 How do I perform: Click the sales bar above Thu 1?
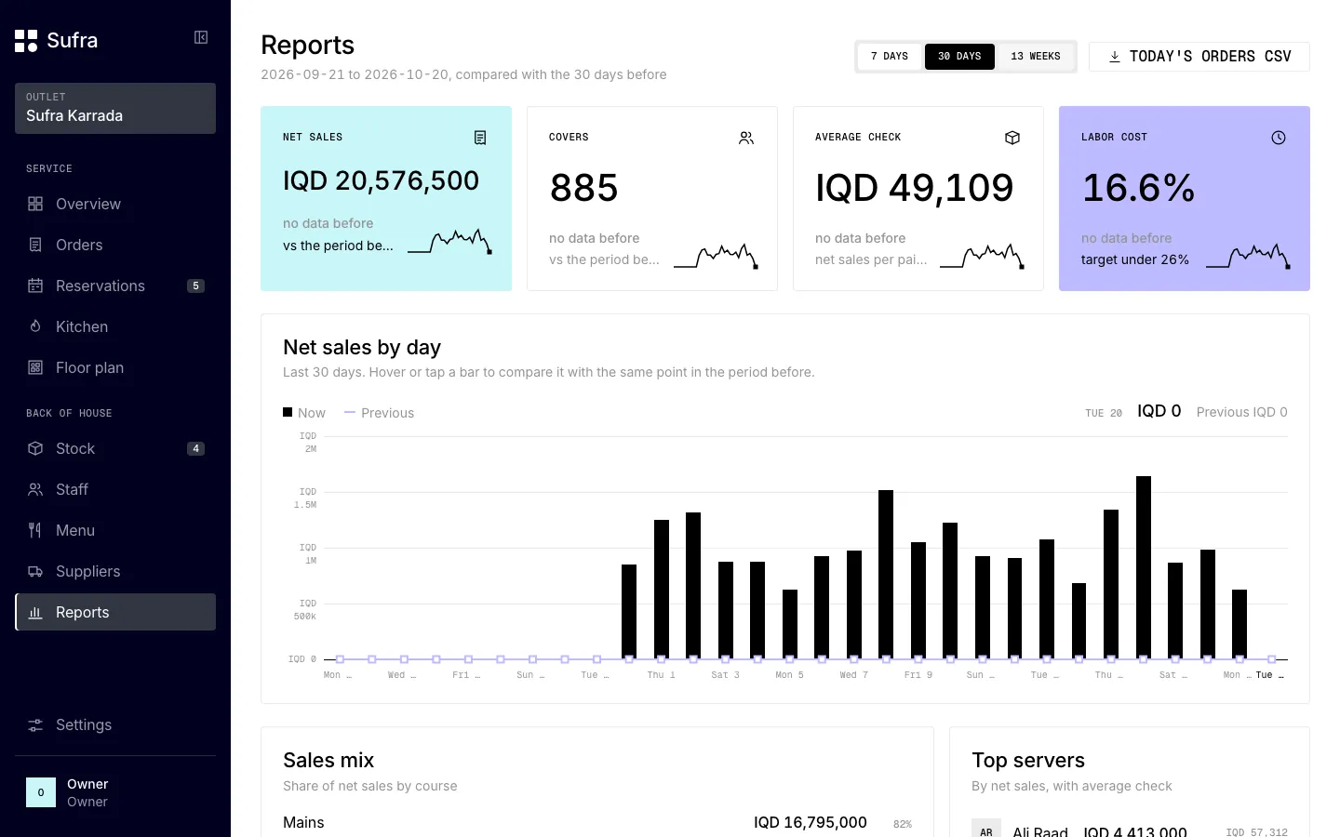coord(662,590)
